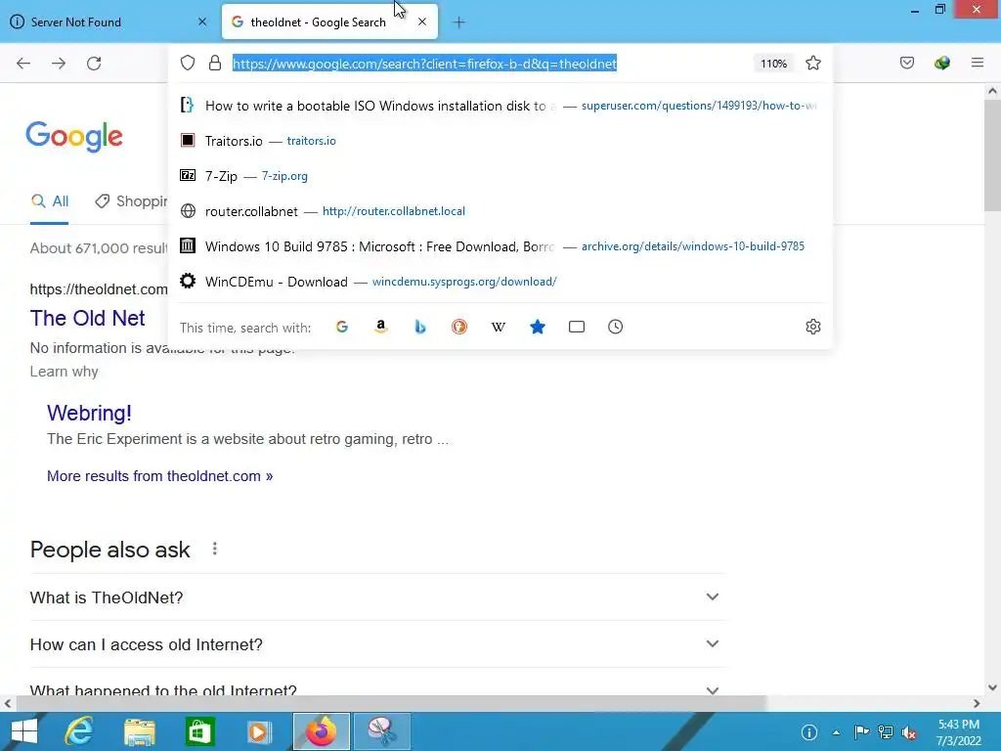This screenshot has height=751, width=1001.
Task: Search this time in open Tabs
Action: pos(577,327)
